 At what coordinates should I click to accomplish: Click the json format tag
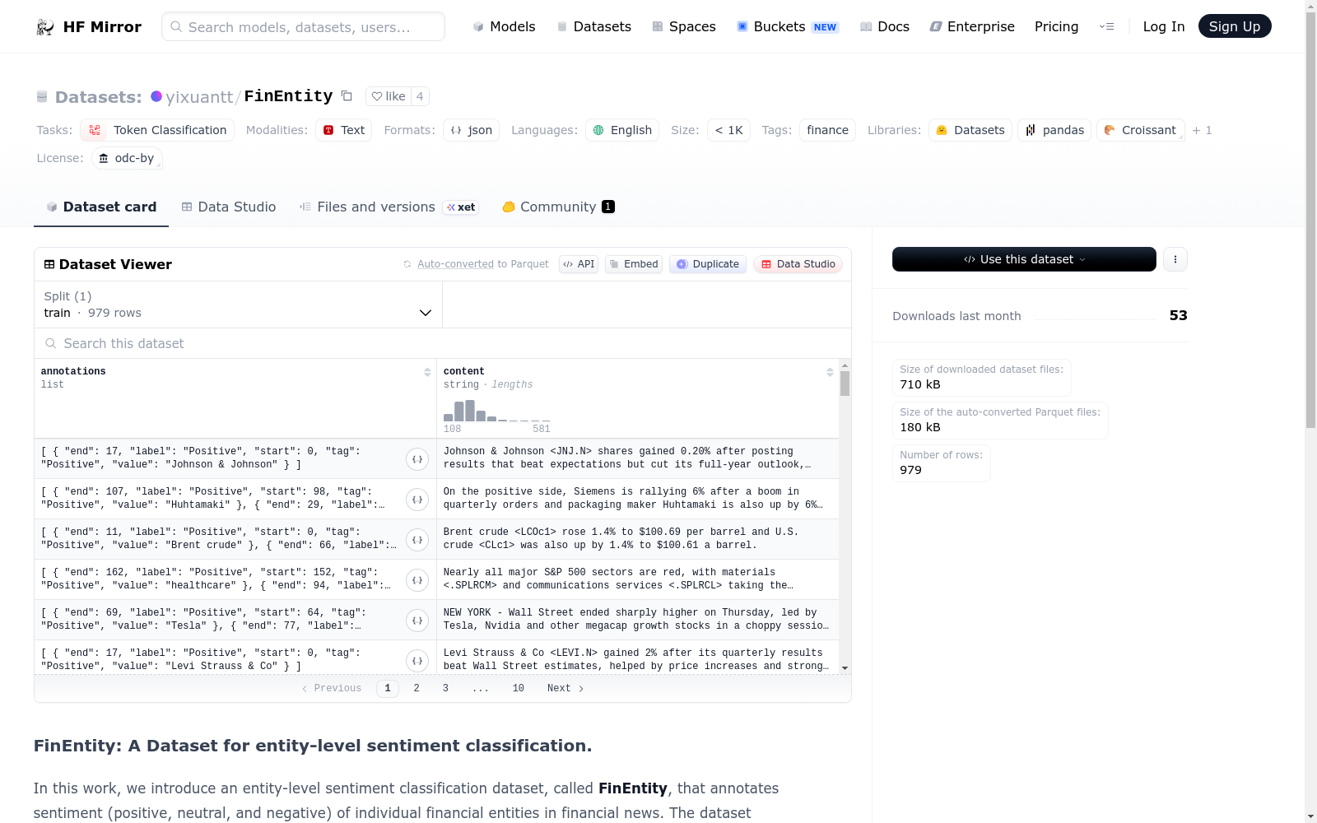(472, 130)
